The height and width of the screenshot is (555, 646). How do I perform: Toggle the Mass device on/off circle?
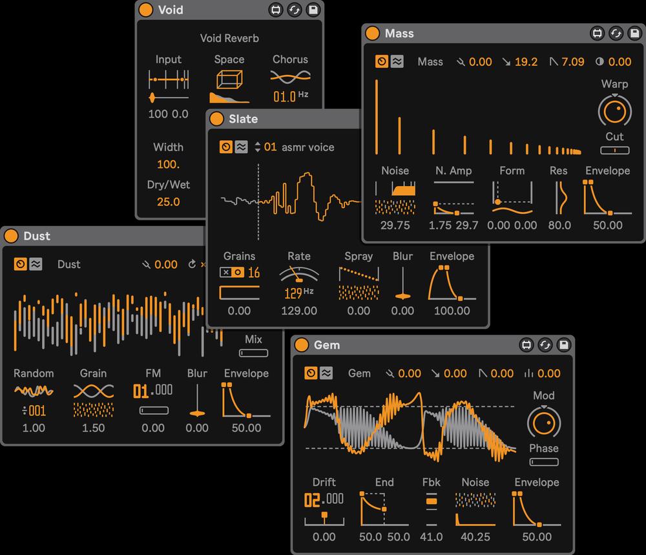pos(373,33)
